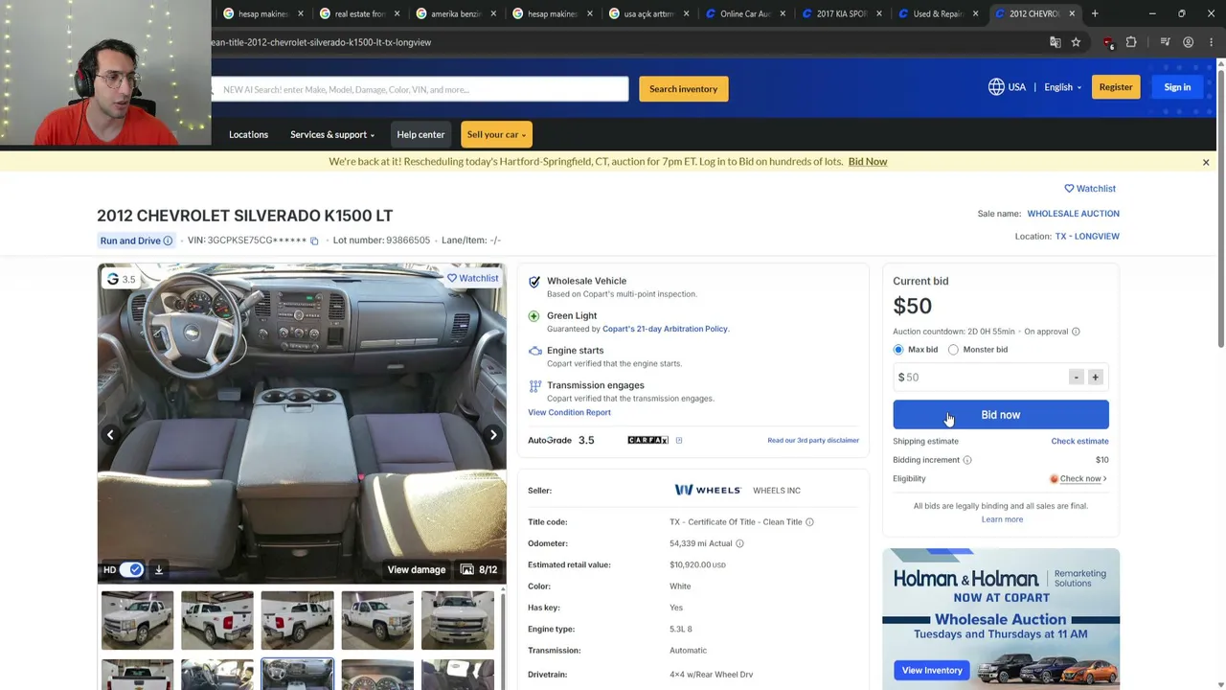Click the blue Bid now button
The width and height of the screenshot is (1226, 690).
[x=1001, y=415]
